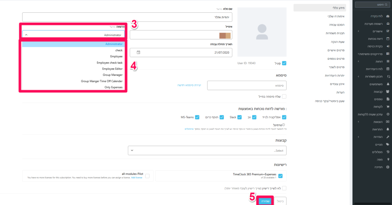Click the שמירה save button
Viewport: 392px width, 205px height.
265,201
